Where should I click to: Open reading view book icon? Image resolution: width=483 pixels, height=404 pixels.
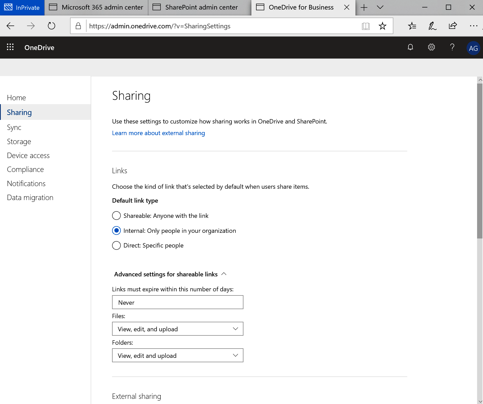tap(366, 26)
